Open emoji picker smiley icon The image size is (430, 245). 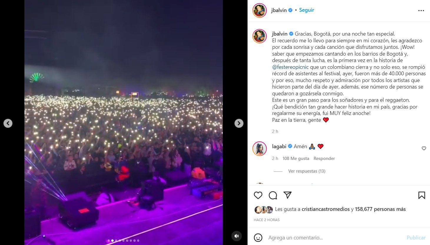tap(258, 238)
